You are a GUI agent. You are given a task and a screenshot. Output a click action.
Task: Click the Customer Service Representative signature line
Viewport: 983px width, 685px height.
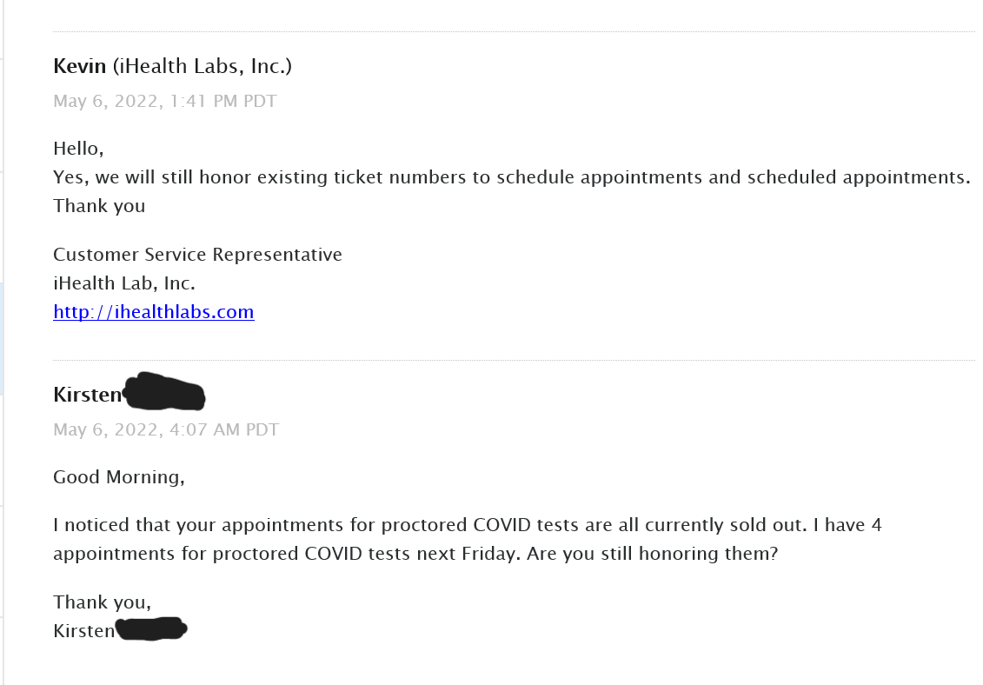pyautogui.click(x=197, y=255)
